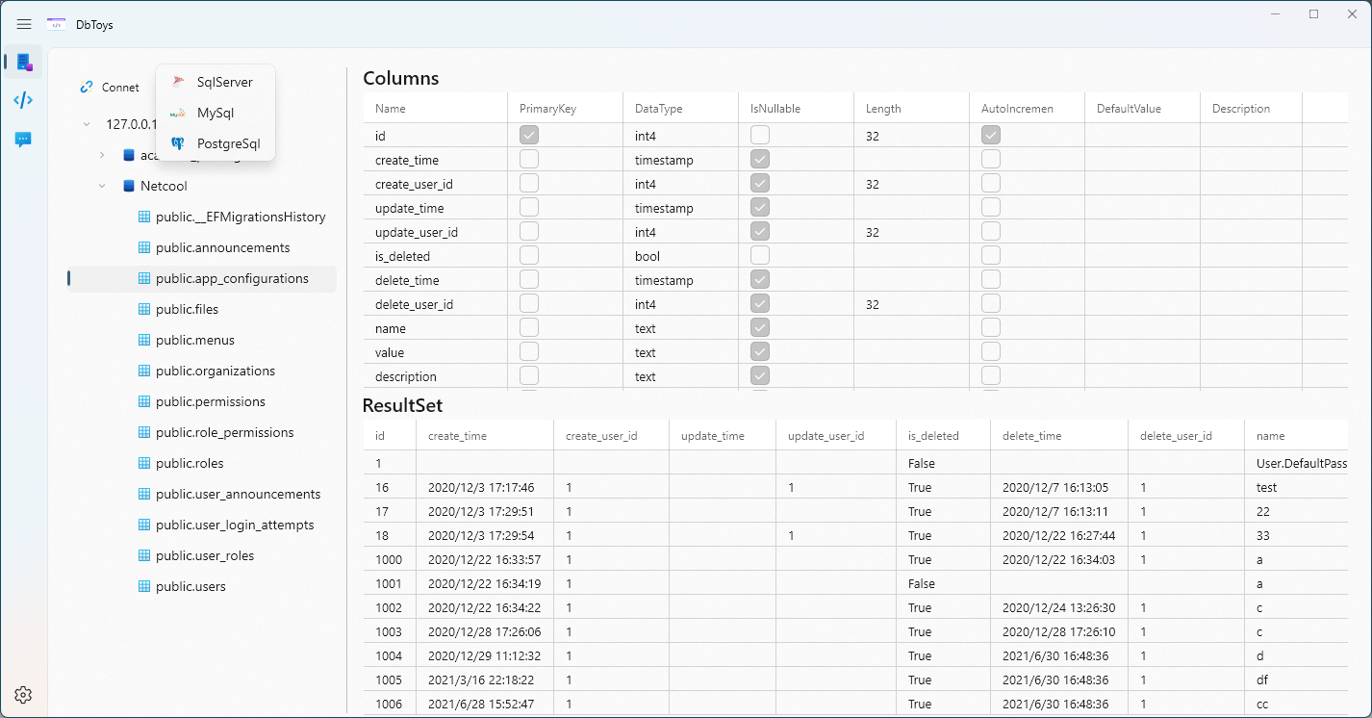Click table icon for public.user_announcements
Image resolution: width=1372 pixels, height=718 pixels.
pyautogui.click(x=145, y=494)
